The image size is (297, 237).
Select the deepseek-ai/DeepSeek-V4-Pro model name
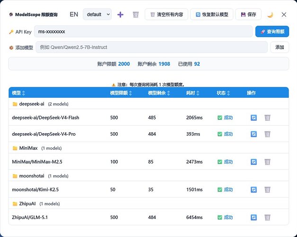pos(44,134)
